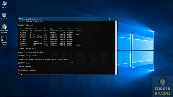Screen dimensions: 173x97
Task: Click the title text Administrator: Command Prompt
Action: [x=31, y=19]
